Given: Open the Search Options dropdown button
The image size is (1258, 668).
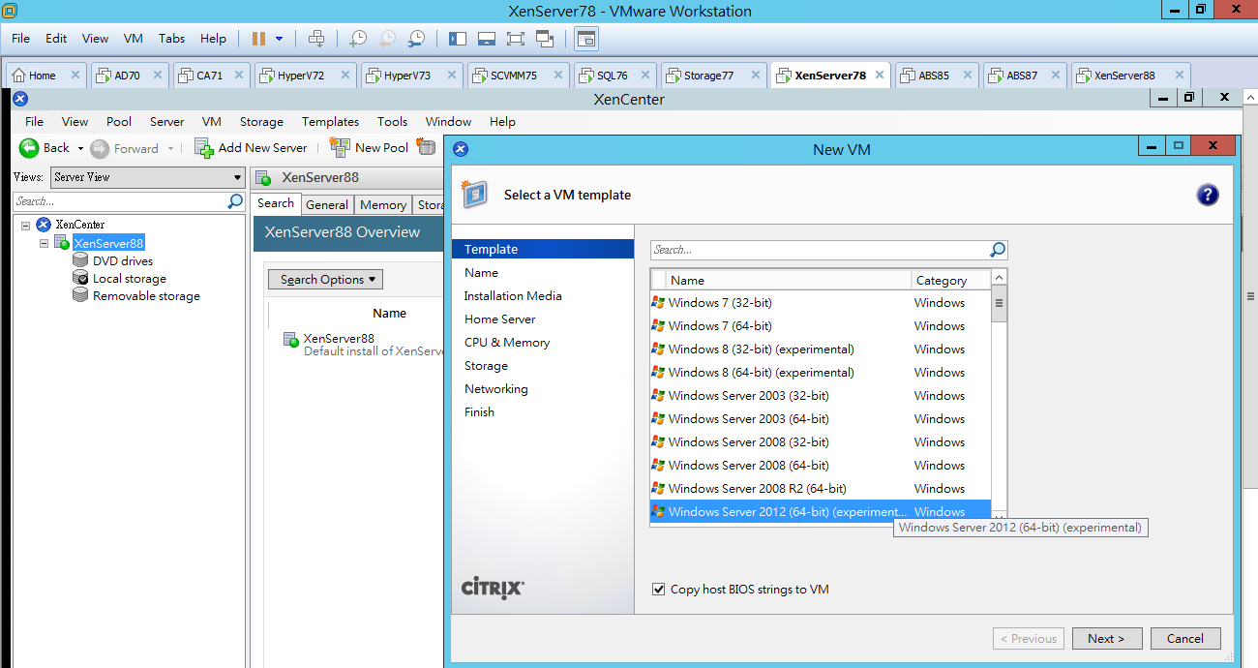Looking at the screenshot, I should (326, 280).
